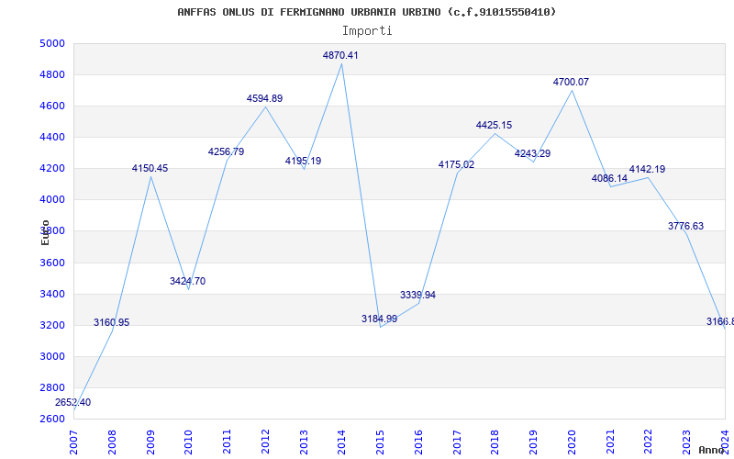Screen dimensions: 734x459
Task: Click the Importi subtitle
Action: coord(366,31)
